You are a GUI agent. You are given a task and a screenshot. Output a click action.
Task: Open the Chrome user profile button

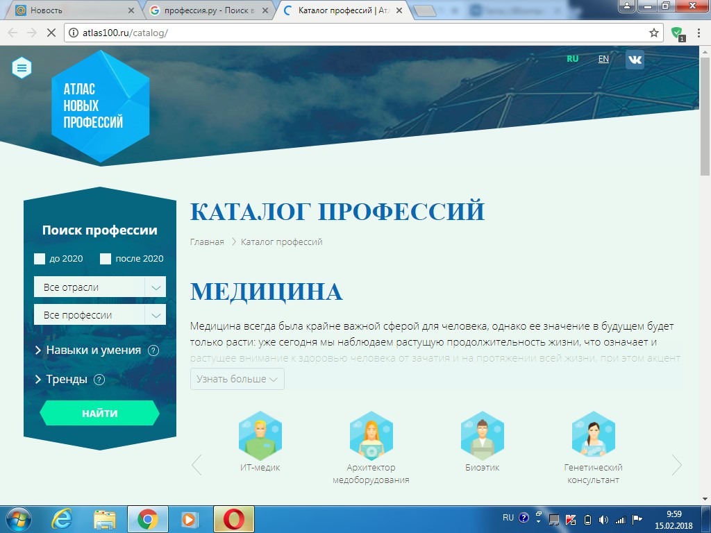click(627, 6)
